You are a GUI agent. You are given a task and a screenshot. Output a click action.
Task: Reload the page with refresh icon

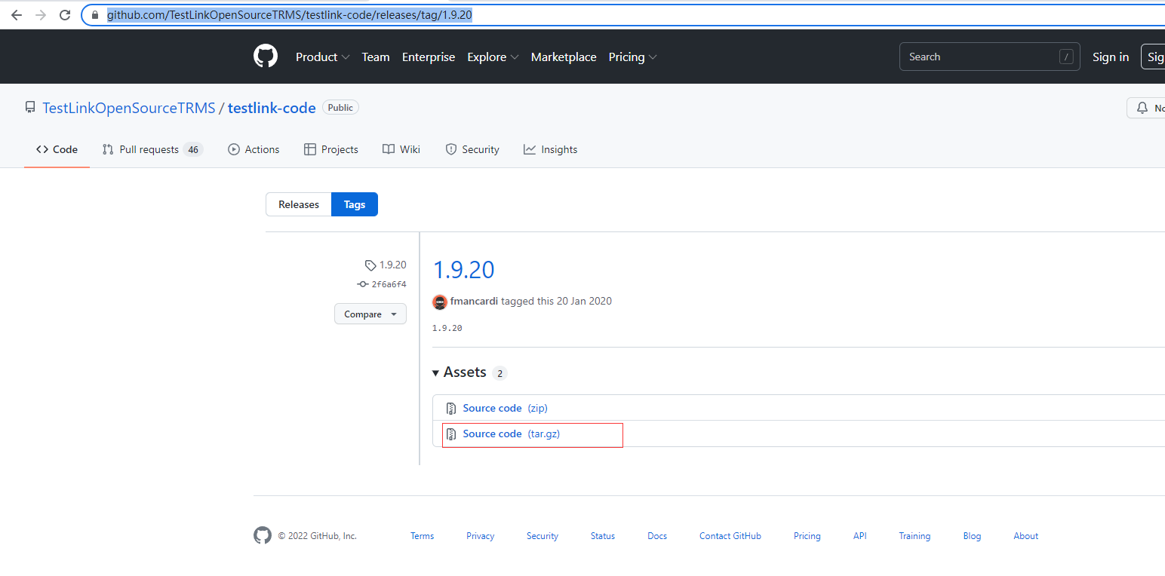(65, 15)
